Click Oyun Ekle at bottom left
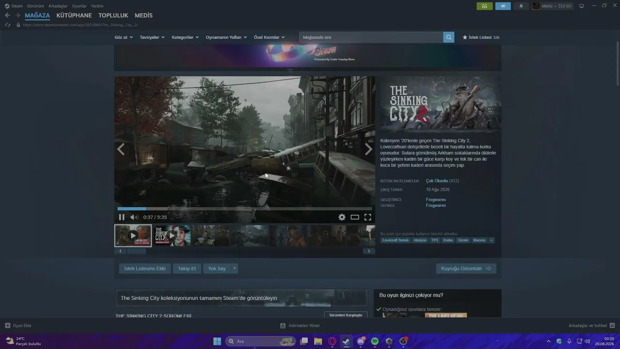 (x=18, y=326)
